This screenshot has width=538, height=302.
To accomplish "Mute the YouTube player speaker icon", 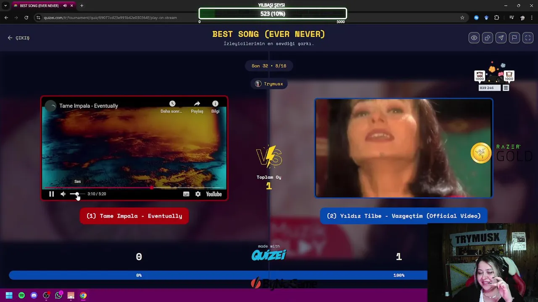I will tap(63, 194).
